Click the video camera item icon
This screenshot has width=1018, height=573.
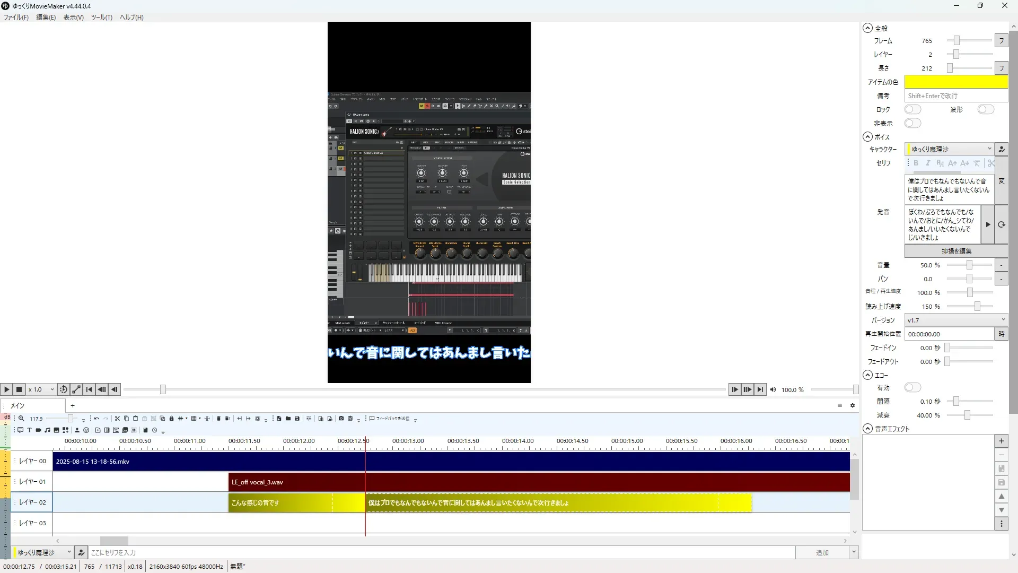pos(38,430)
